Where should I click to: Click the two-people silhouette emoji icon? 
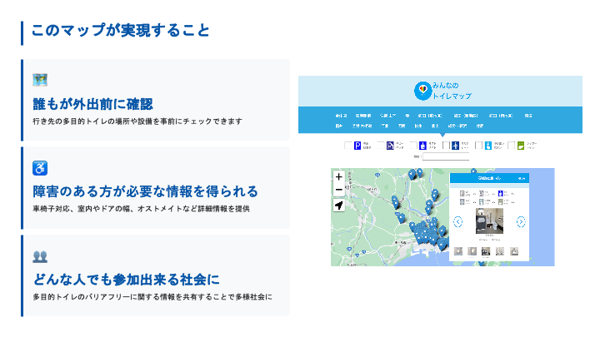39,256
